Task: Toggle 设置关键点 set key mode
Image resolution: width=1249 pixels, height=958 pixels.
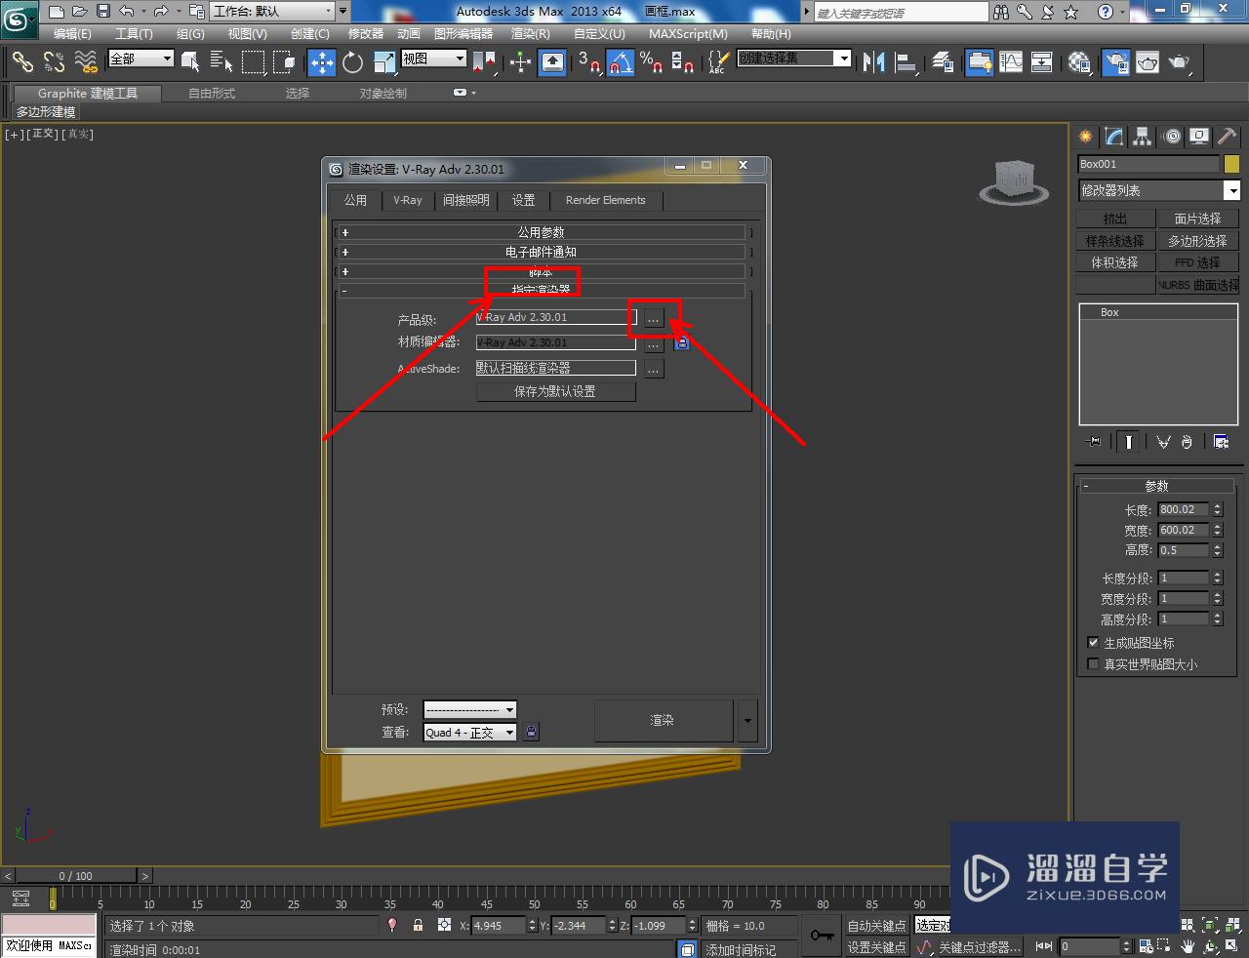Action: (x=876, y=946)
